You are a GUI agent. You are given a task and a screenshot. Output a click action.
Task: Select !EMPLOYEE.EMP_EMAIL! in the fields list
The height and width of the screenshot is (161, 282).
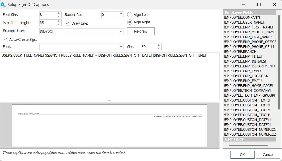pos(243,81)
